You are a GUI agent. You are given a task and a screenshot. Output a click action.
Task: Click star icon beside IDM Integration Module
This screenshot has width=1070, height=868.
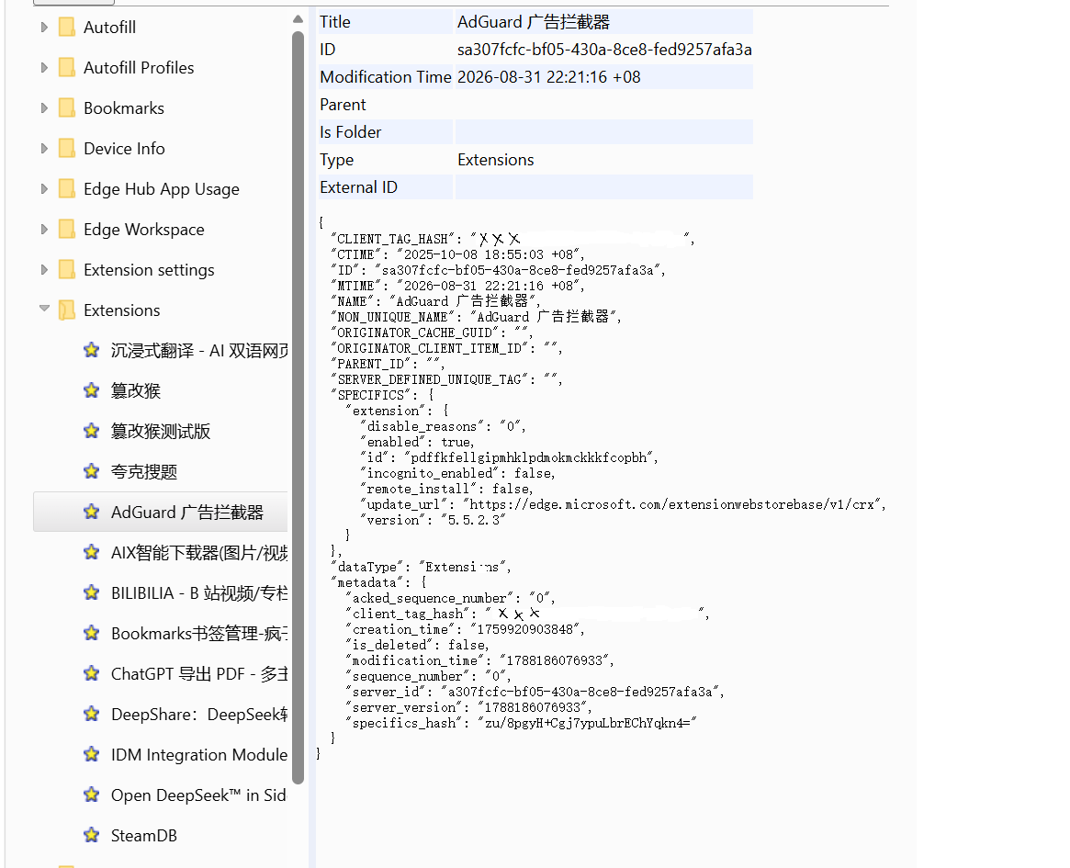pyautogui.click(x=92, y=754)
